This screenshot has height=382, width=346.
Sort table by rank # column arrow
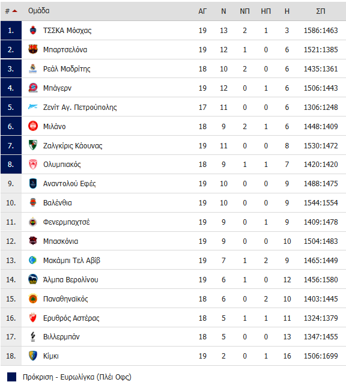click(x=14, y=11)
